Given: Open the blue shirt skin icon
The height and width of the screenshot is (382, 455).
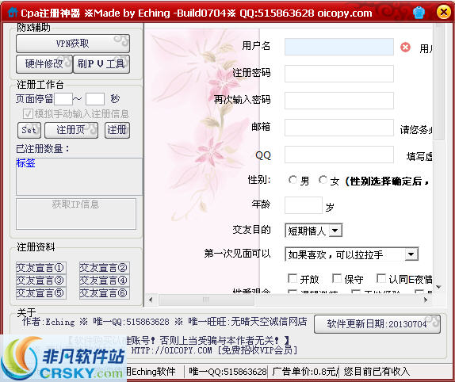Looking at the screenshot, I should pyautogui.click(x=419, y=13).
